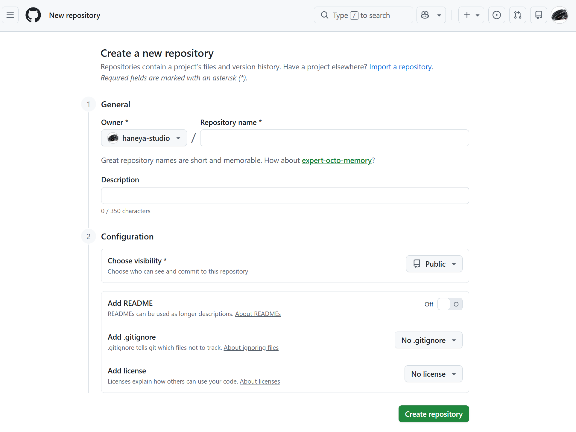Open the About READMEs link
576x432 pixels.
click(x=258, y=314)
